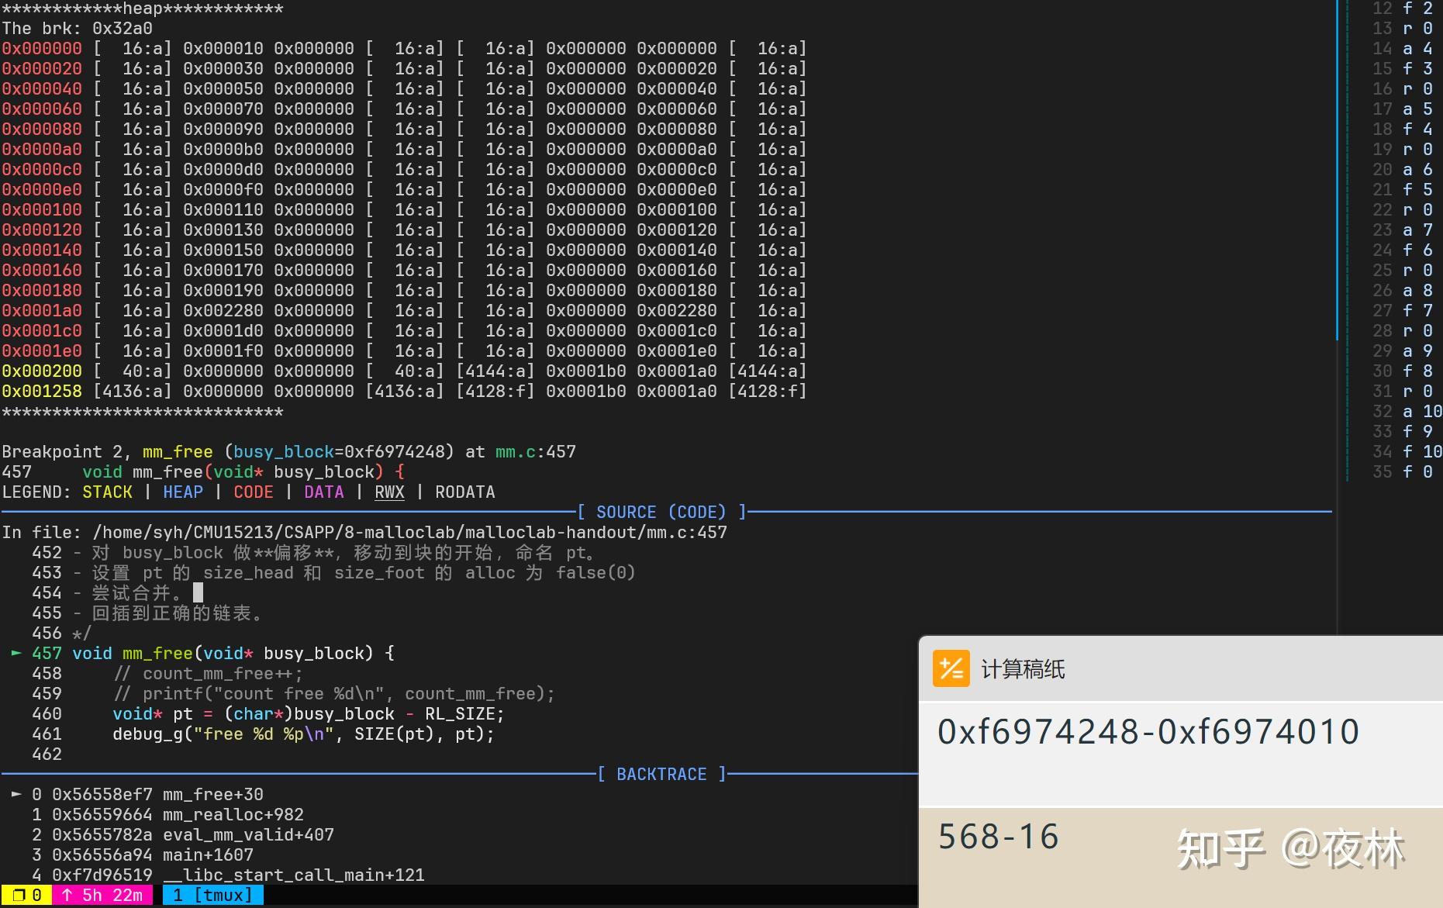1443x908 pixels.
Task: Click the orange 计算稿纸 calculator icon
Action: click(x=950, y=668)
